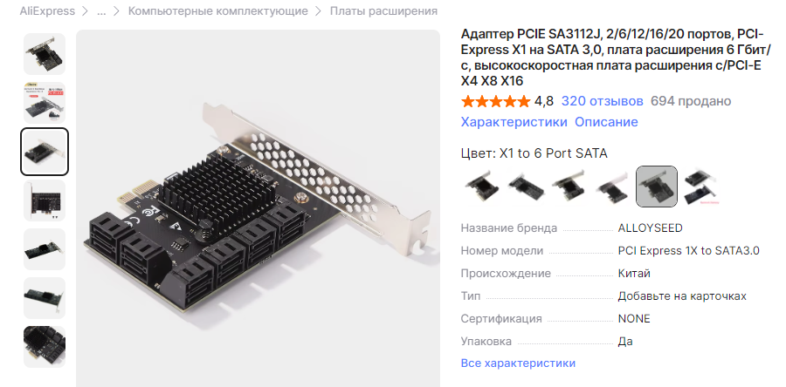Open the 320 отзывов reviews link
786x387 pixels.
[602, 101]
